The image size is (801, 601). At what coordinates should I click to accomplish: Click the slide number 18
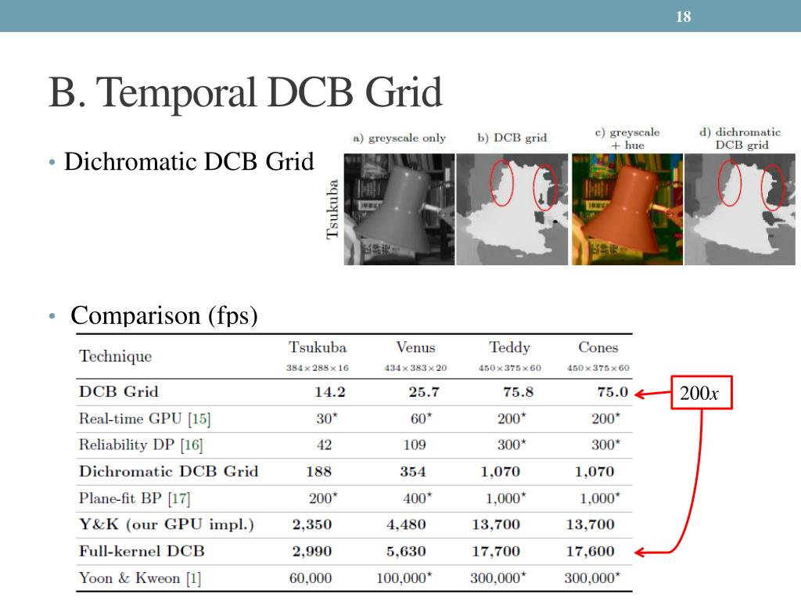(x=683, y=16)
